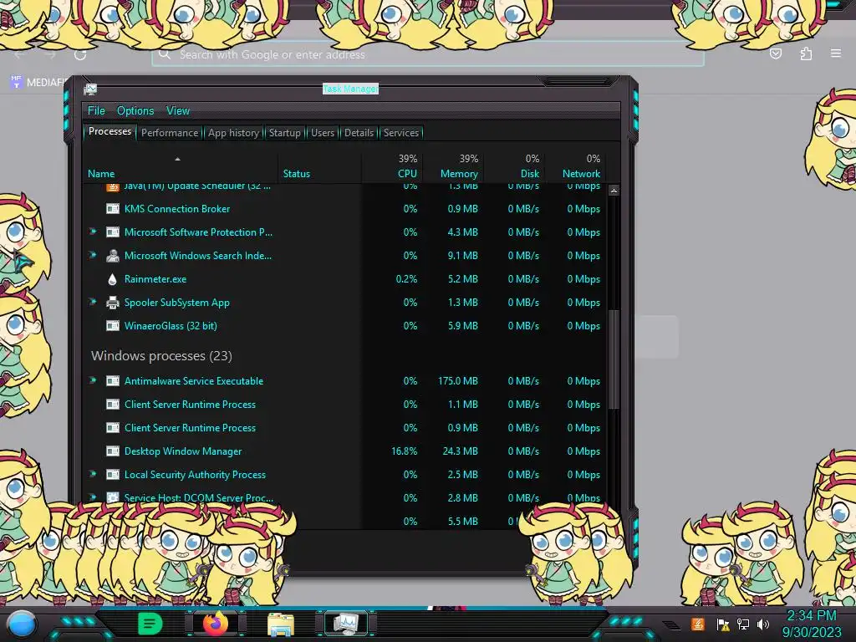Click the process list scrollbar up arrow
Image resolution: width=856 pixels, height=642 pixels.
614,191
